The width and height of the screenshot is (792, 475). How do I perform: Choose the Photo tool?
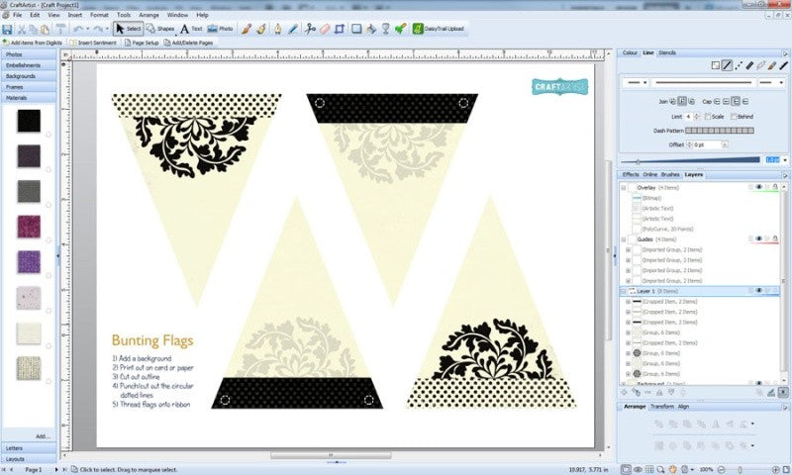(220, 29)
